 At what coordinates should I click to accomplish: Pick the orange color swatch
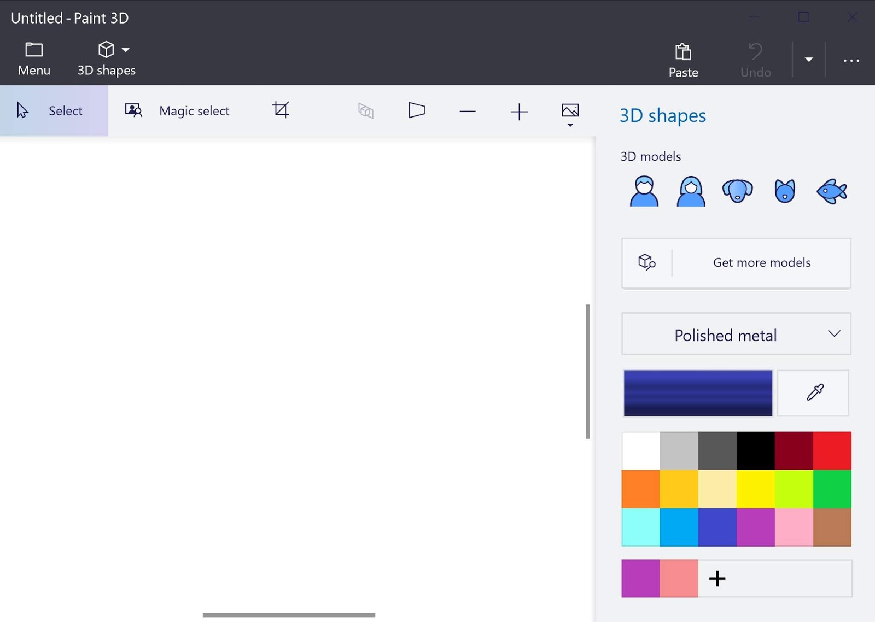[641, 489]
